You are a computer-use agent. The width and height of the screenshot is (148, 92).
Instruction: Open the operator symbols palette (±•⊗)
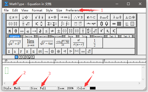(x=52, y=17)
